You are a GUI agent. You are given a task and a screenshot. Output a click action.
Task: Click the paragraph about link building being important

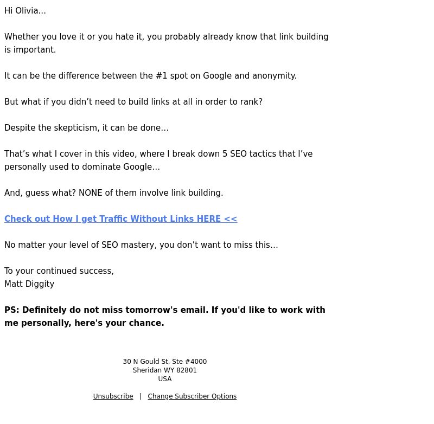click(167, 43)
